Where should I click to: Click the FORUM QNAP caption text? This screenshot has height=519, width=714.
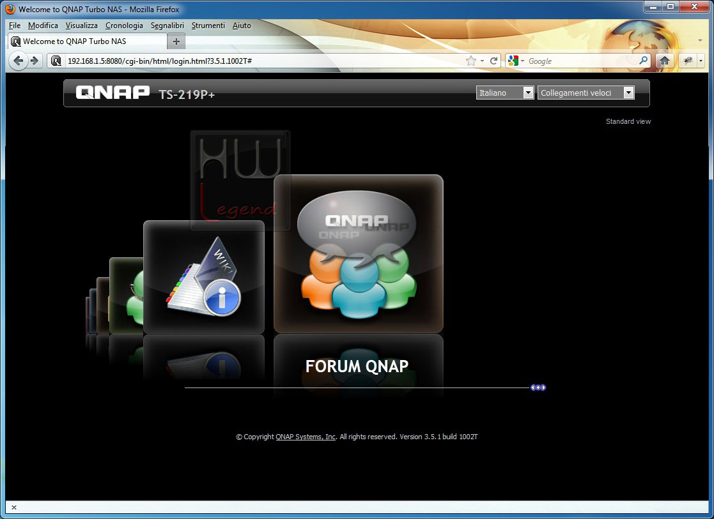pyautogui.click(x=357, y=366)
